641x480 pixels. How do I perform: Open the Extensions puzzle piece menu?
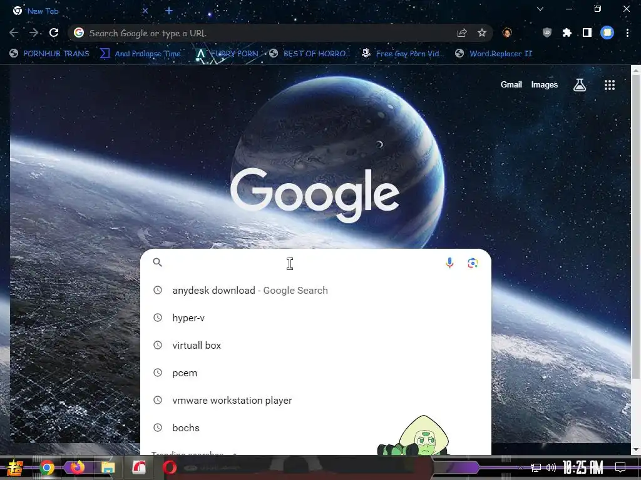click(567, 32)
